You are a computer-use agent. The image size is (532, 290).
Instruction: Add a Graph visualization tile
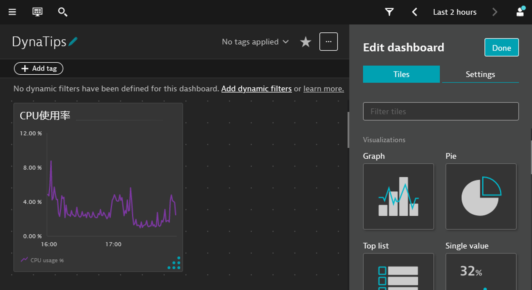tap(398, 196)
